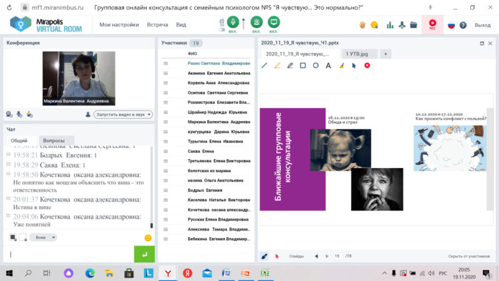Select the white background color swatch in chat
Screen dimensions: 499x281
[23, 237]
